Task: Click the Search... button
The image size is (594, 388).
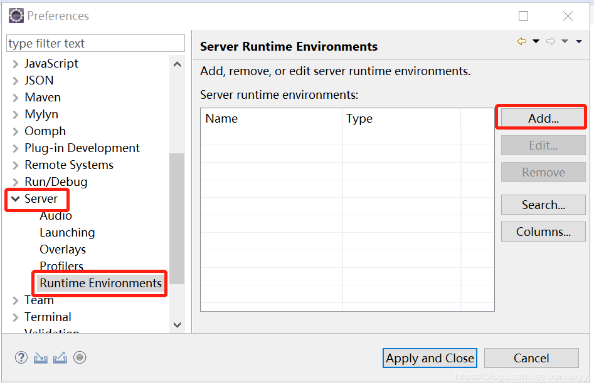Action: point(543,205)
